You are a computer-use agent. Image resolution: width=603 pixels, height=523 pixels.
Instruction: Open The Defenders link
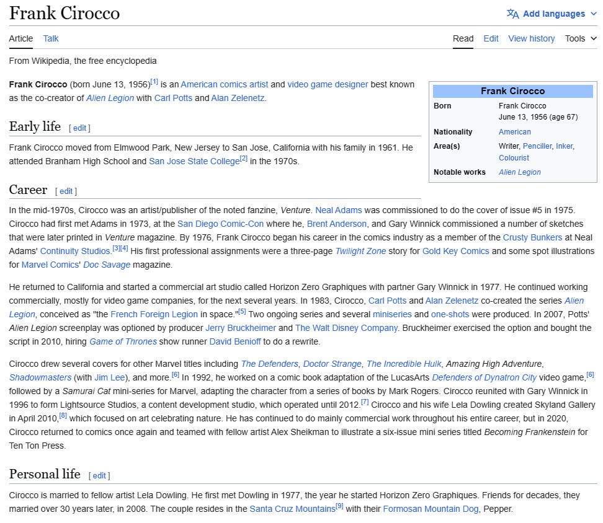click(x=269, y=364)
